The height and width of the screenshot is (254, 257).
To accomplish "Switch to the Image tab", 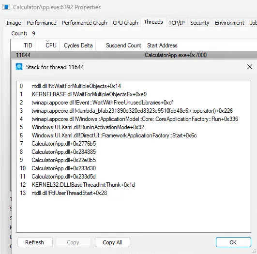I will click(14, 23).
